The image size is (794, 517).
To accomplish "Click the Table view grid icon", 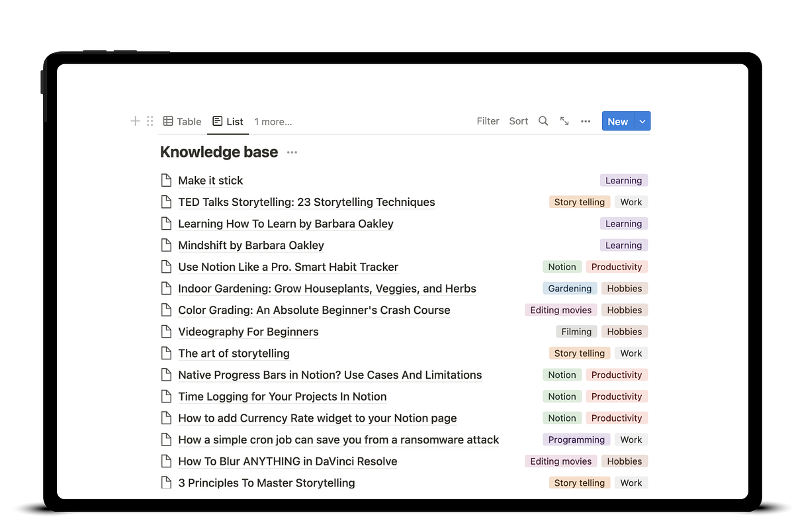I will [x=171, y=121].
